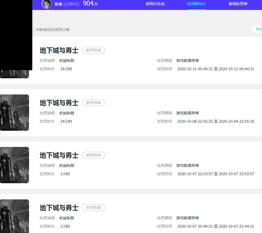Click the 游戏数据异常 reason in the 2020-10-08 record
Viewport: 262px width, 233px height.
click(x=188, y=113)
